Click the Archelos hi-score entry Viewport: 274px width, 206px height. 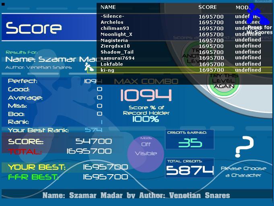click(x=112, y=23)
